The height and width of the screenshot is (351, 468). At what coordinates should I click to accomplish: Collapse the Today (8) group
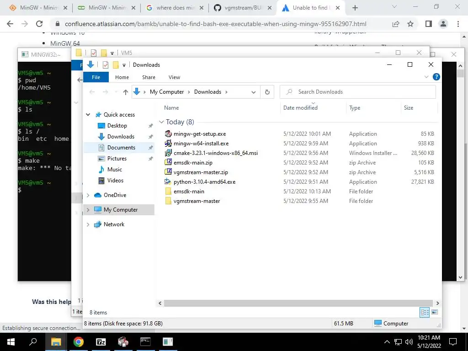tap(161, 122)
